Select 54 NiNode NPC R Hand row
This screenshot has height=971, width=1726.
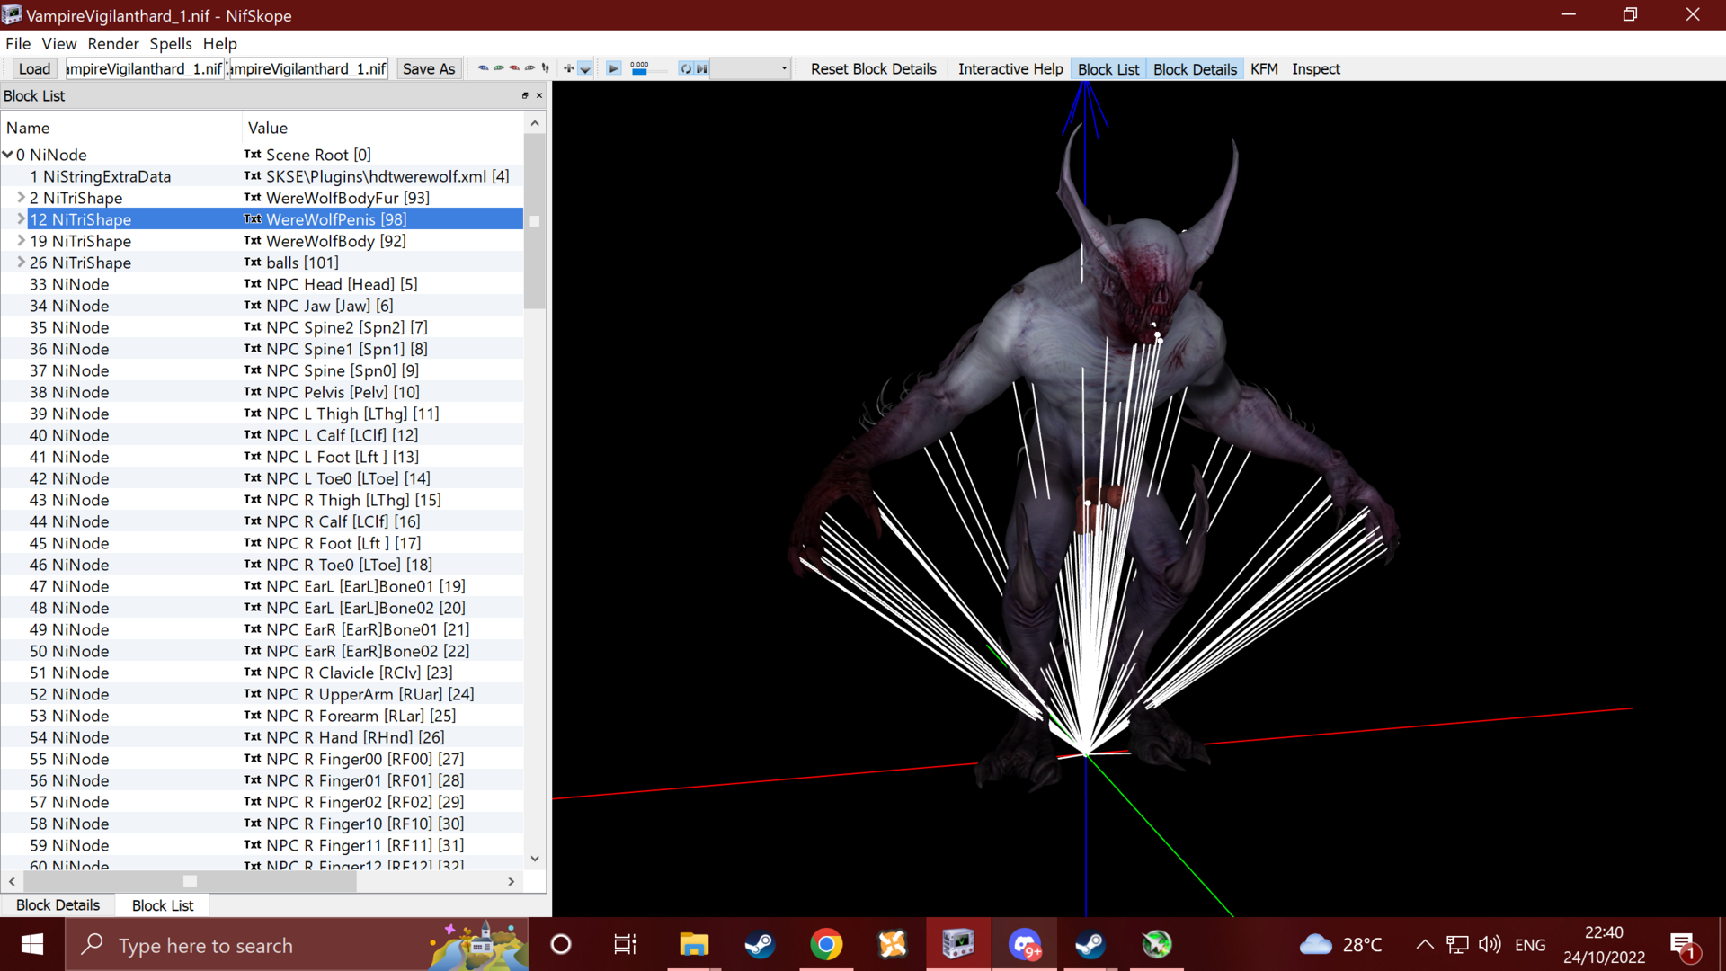[262, 737]
